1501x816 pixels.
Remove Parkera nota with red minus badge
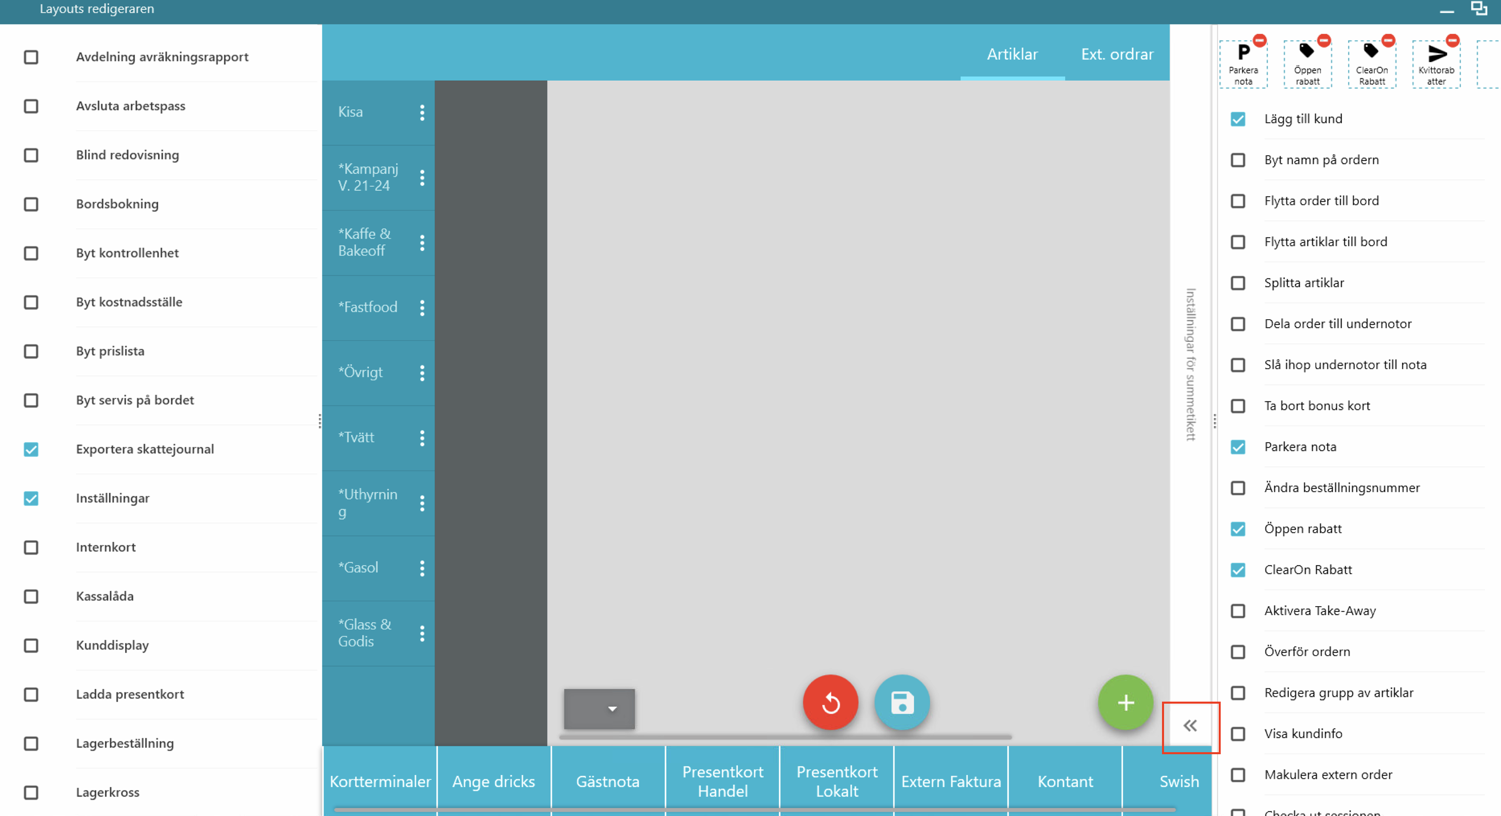(x=1259, y=40)
